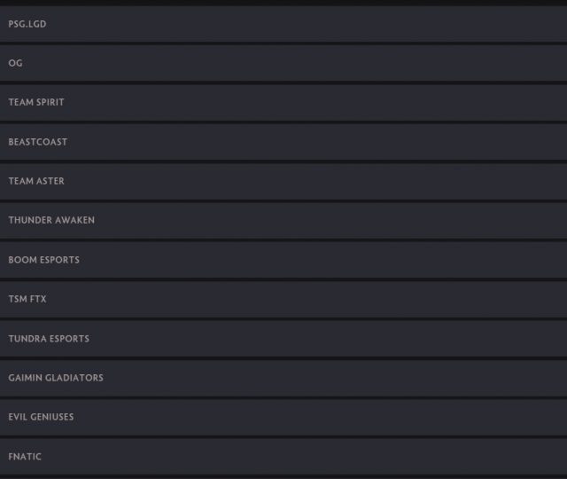Select Team Aster in the list
The width and height of the screenshot is (567, 479).
pos(283,181)
